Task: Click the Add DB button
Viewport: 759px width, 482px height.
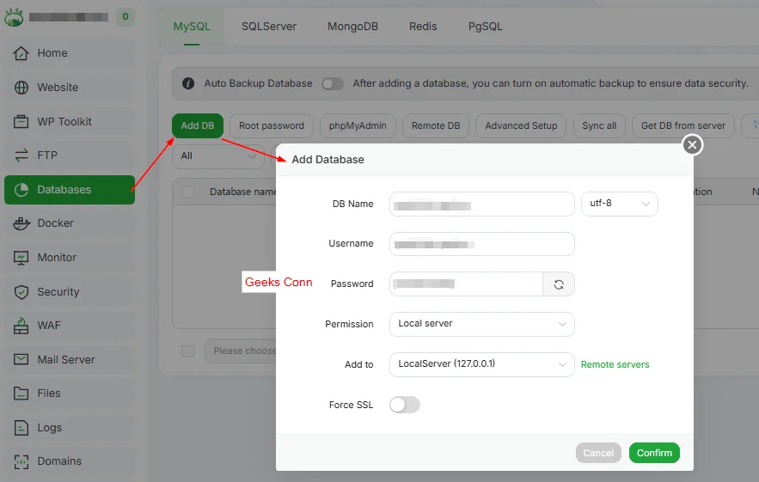Action: [x=198, y=125]
